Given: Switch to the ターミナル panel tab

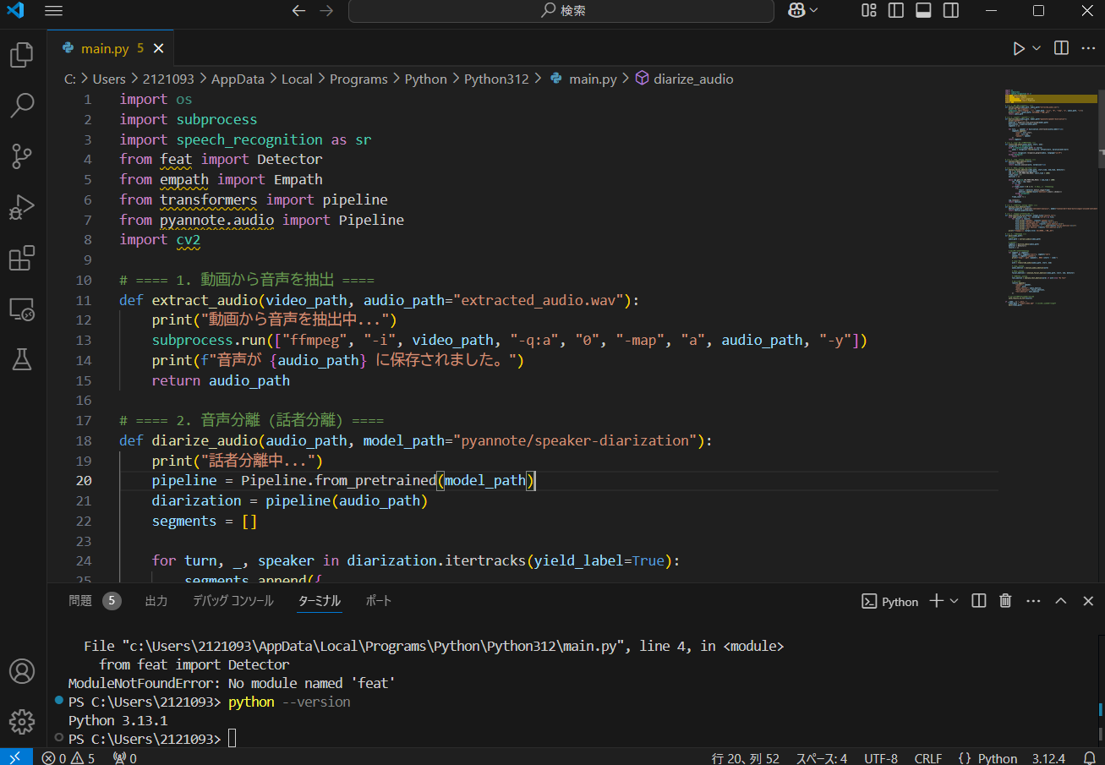Looking at the screenshot, I should (320, 601).
